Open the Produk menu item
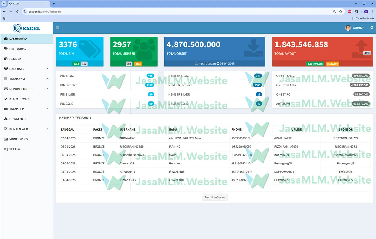 point(26,59)
